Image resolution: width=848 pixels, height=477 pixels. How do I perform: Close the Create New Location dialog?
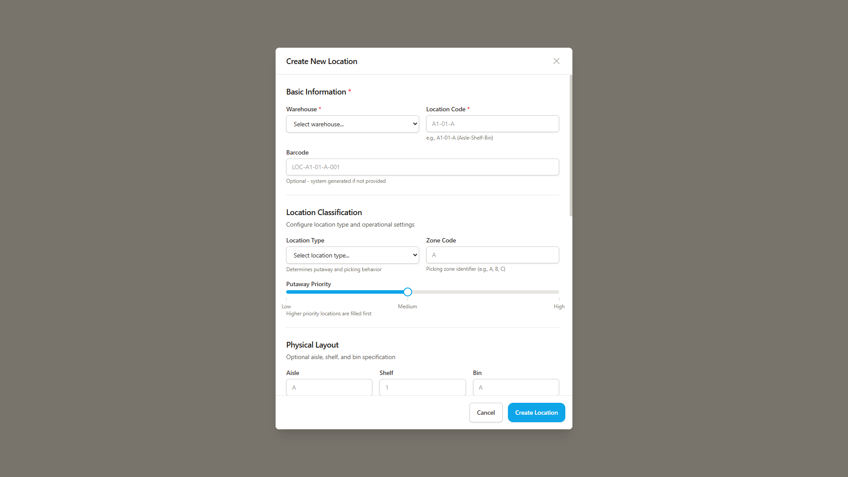coord(556,61)
